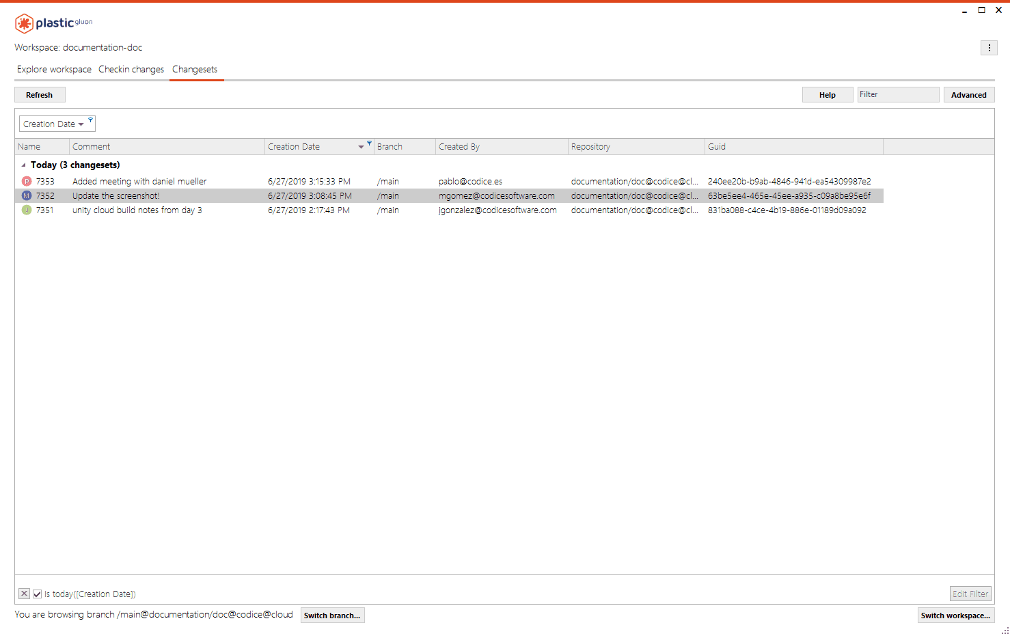This screenshot has width=1010, height=636.
Task: Click the Refresh button
Action: 40,94
